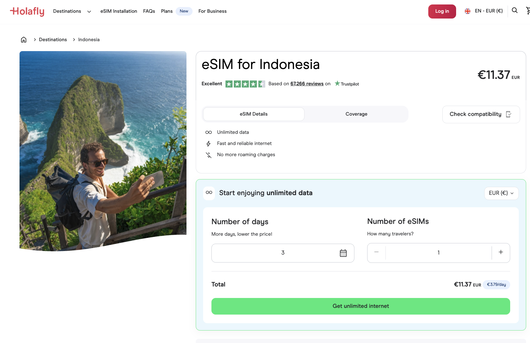Open the shopping cart icon
The height and width of the screenshot is (343, 530).
pos(528,11)
